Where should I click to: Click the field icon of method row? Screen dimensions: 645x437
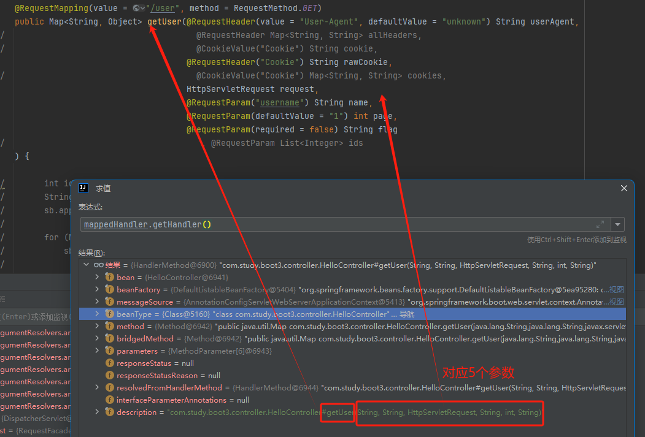109,326
